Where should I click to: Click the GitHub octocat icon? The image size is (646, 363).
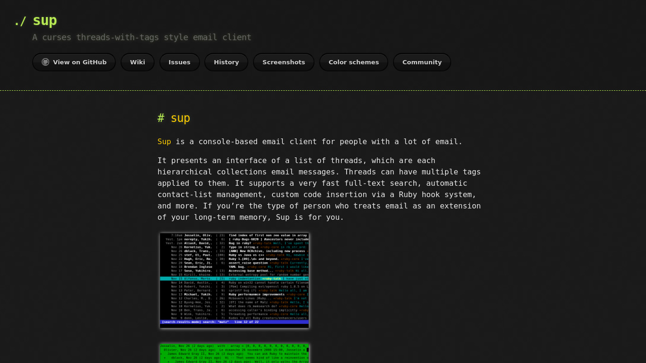[45, 62]
